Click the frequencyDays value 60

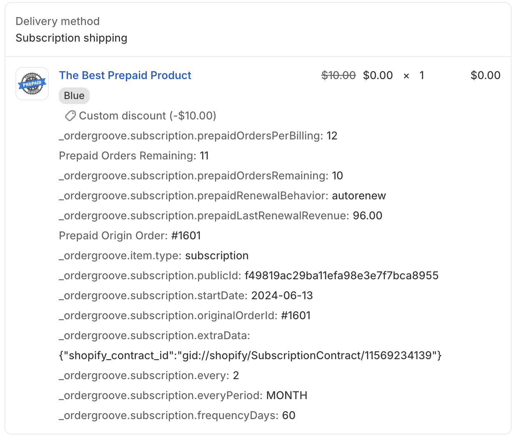click(289, 415)
